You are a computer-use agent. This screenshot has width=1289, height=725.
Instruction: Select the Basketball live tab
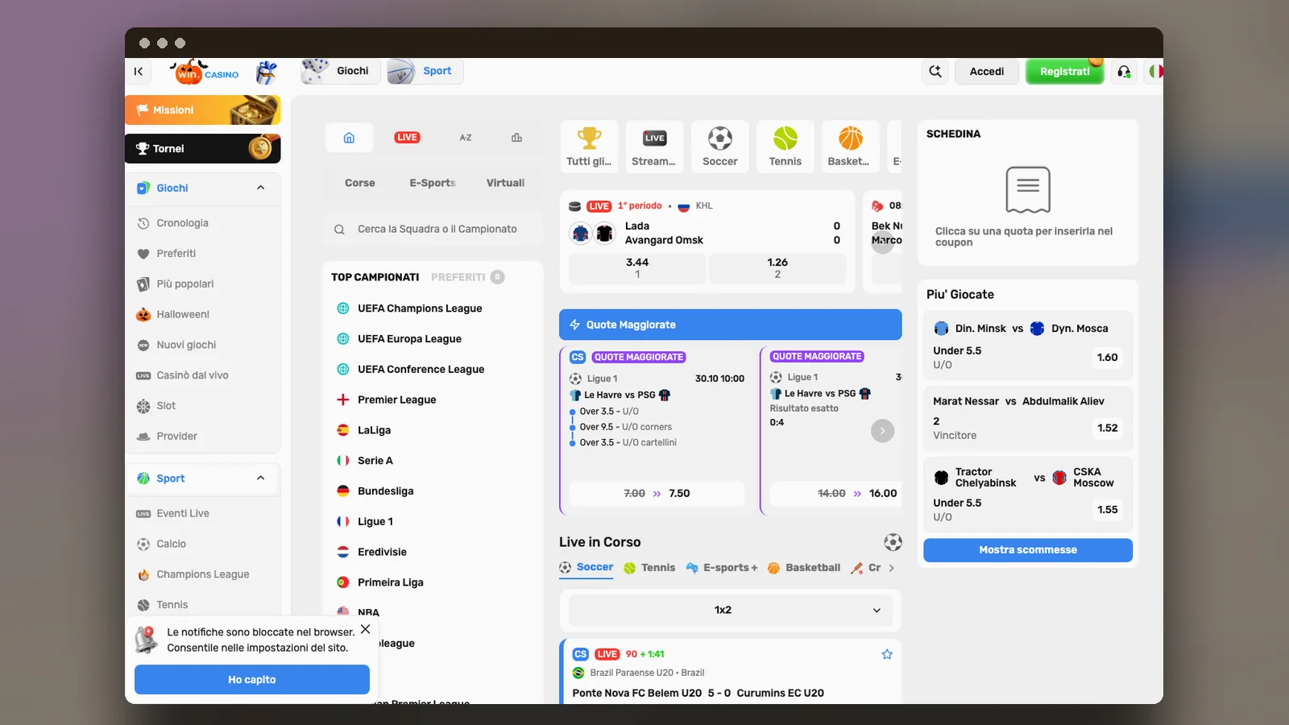click(x=804, y=568)
